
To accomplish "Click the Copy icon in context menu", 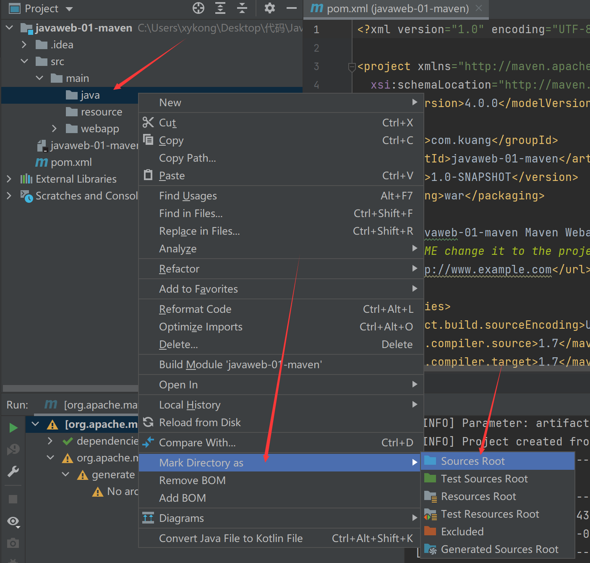I will tap(148, 139).
